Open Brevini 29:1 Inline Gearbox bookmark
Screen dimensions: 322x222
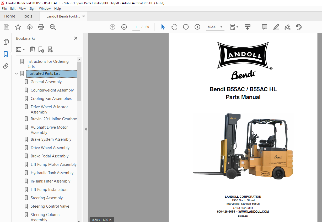[54, 119]
